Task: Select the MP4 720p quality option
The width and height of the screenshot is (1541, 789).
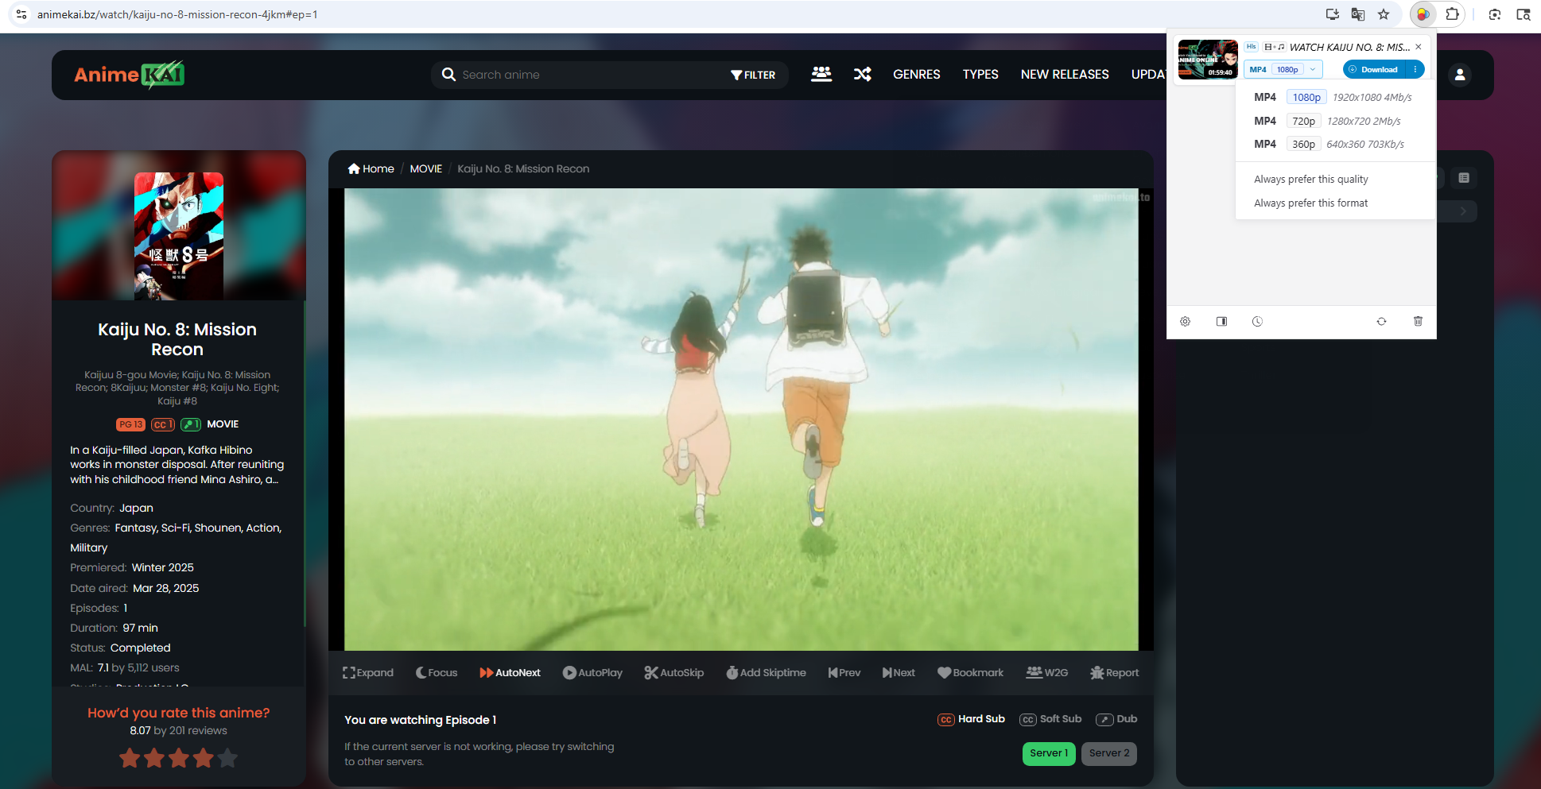Action: pos(1302,122)
